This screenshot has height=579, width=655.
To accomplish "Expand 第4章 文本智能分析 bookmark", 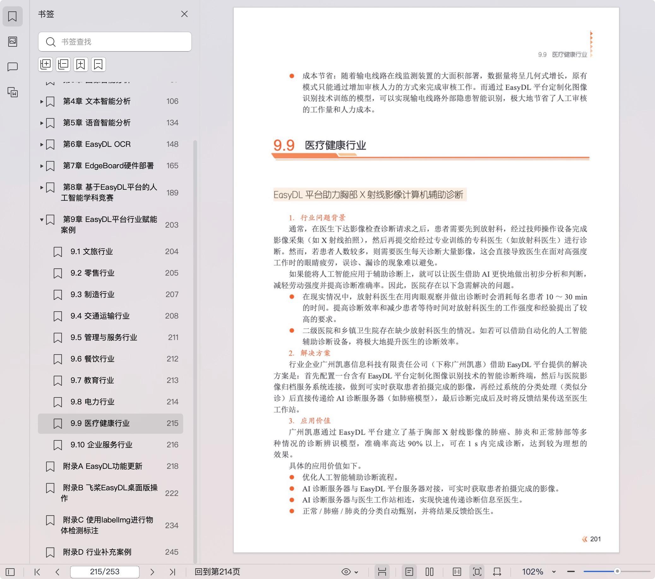I will click(x=42, y=102).
